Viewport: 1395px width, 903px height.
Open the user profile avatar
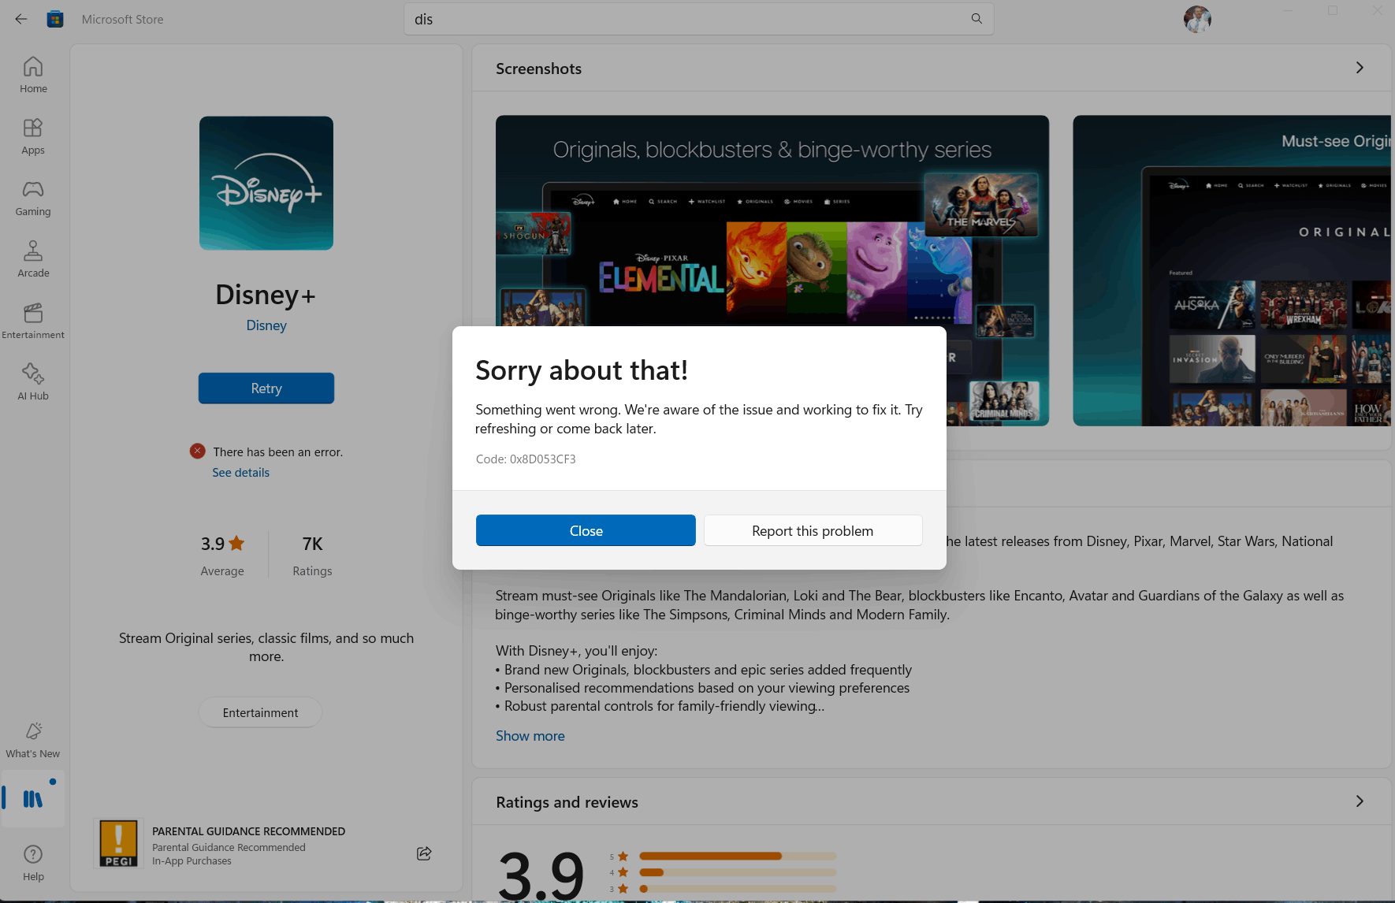(1197, 19)
